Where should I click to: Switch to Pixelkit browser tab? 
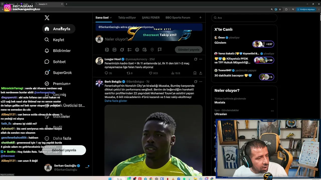26,4
